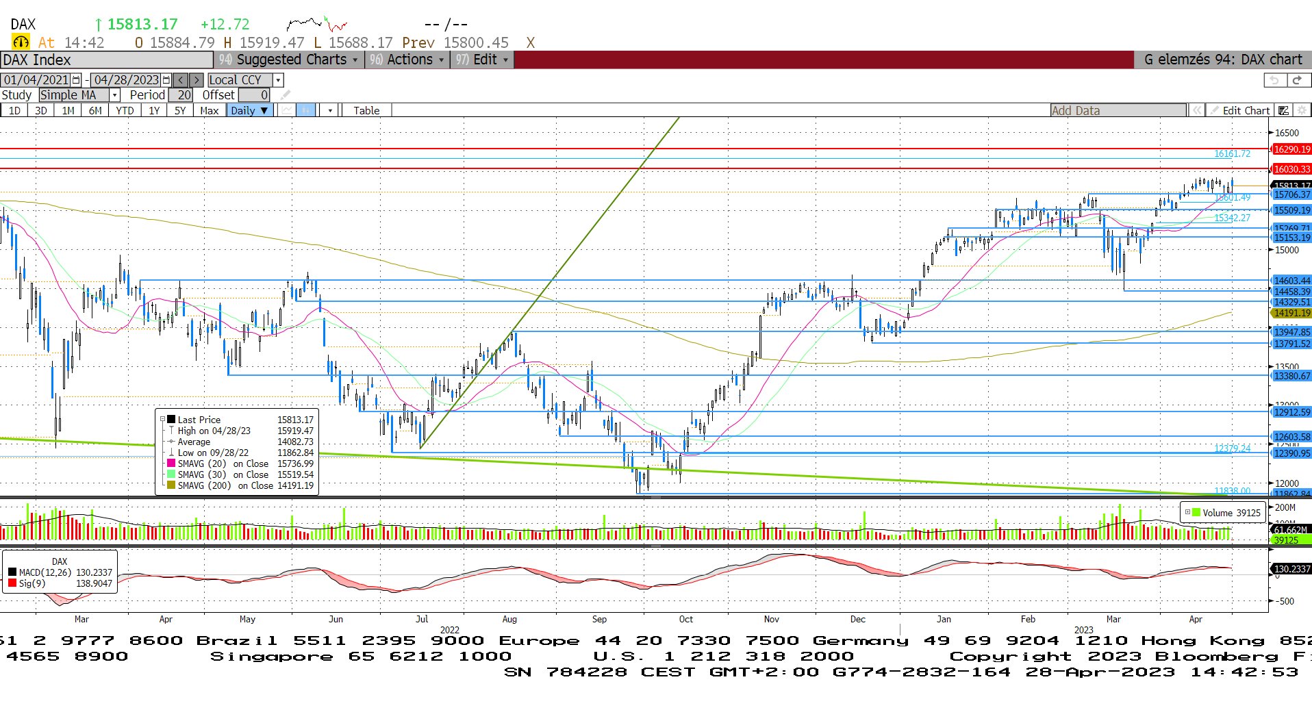The width and height of the screenshot is (1312, 710).
Task: Click the Low on 09/28/22 marker icon
Action: (171, 453)
